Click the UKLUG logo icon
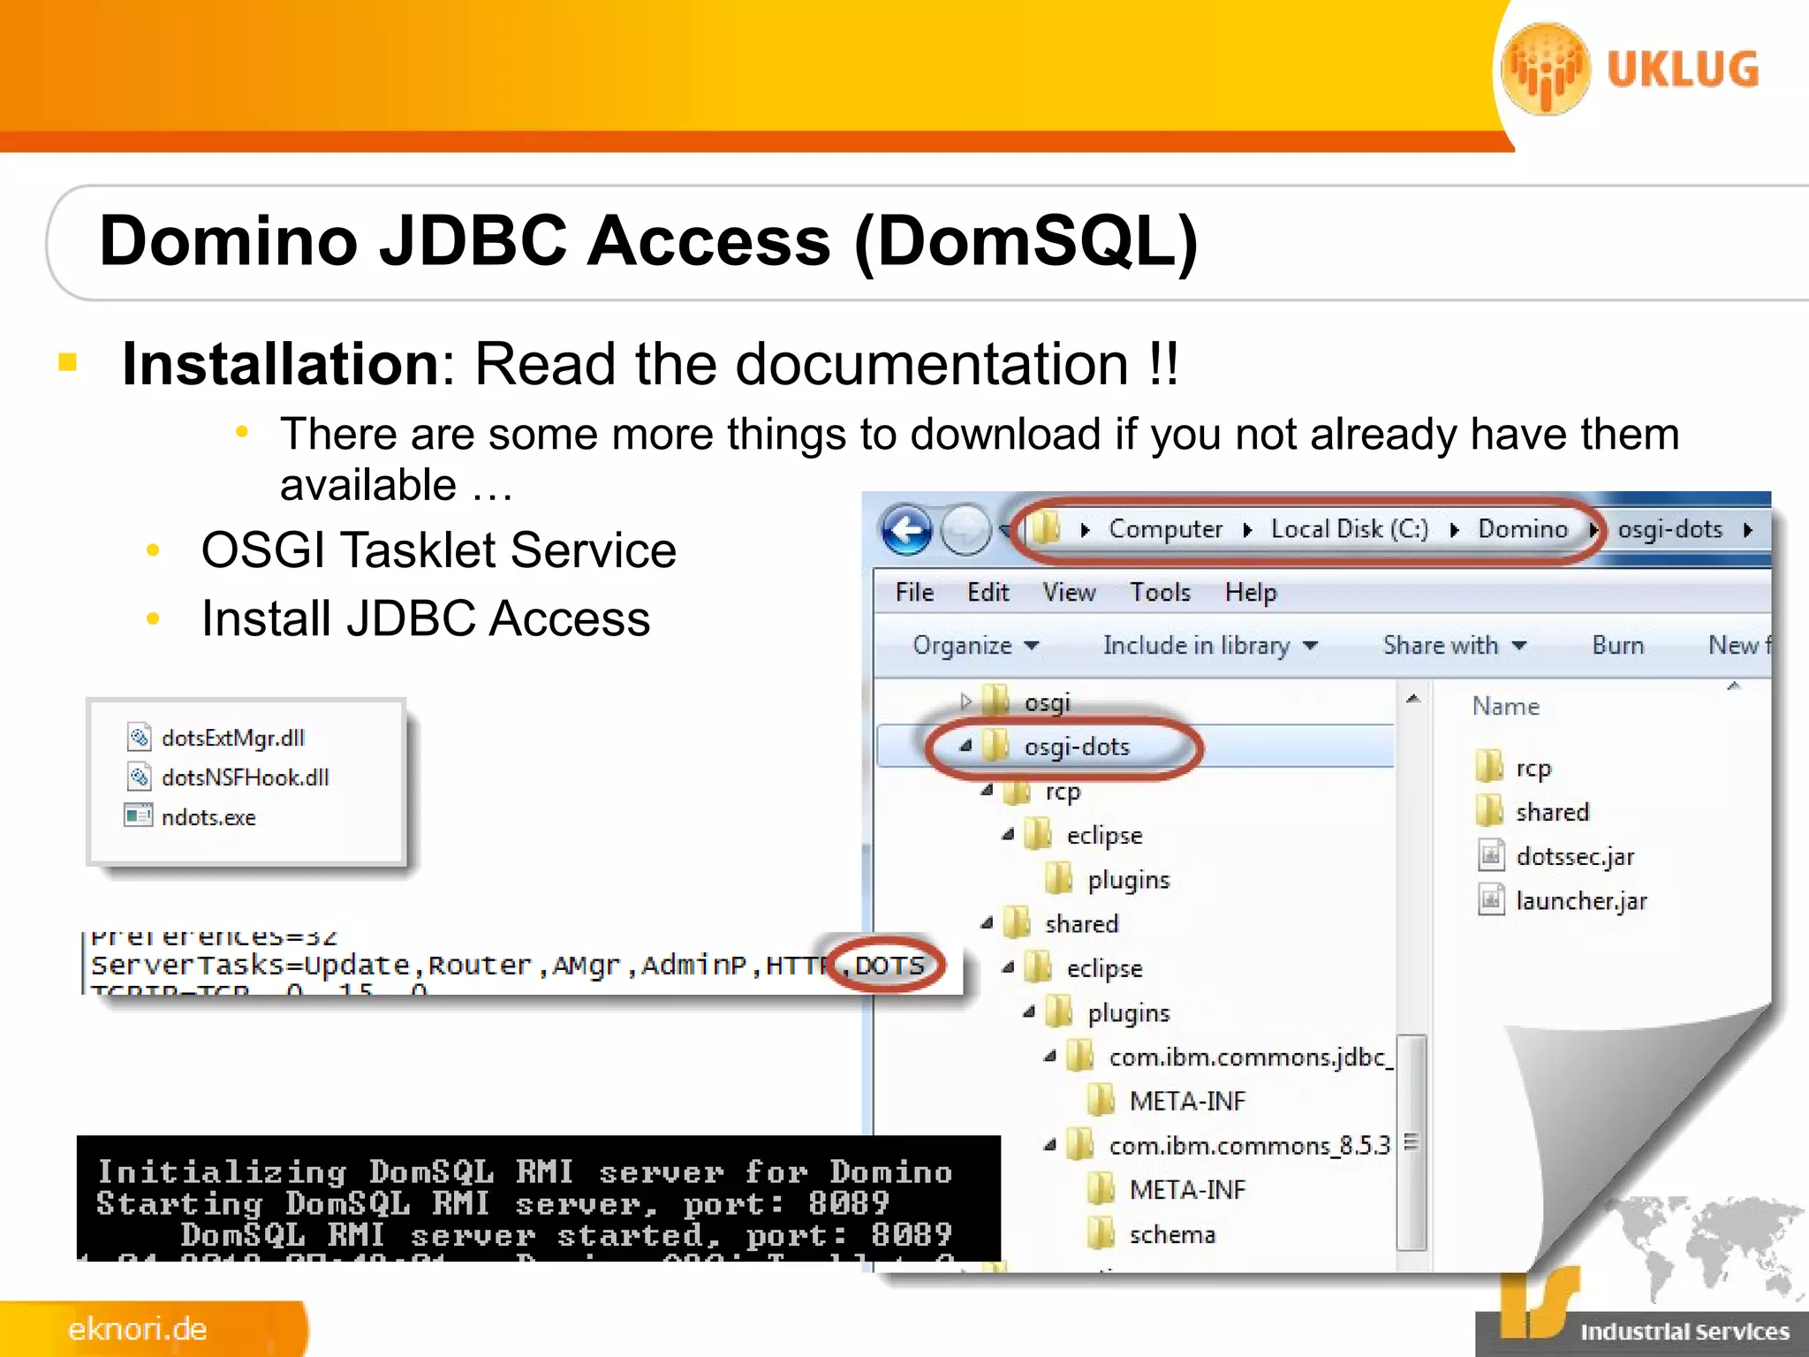The height and width of the screenshot is (1357, 1809). (1546, 69)
